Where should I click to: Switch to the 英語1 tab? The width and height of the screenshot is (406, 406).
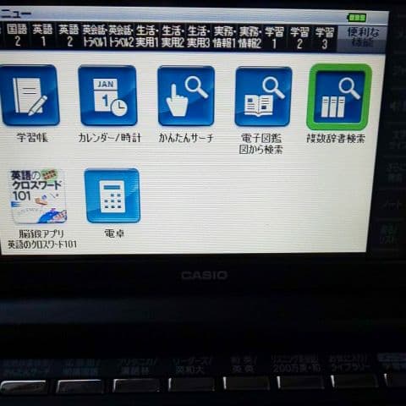[43, 36]
